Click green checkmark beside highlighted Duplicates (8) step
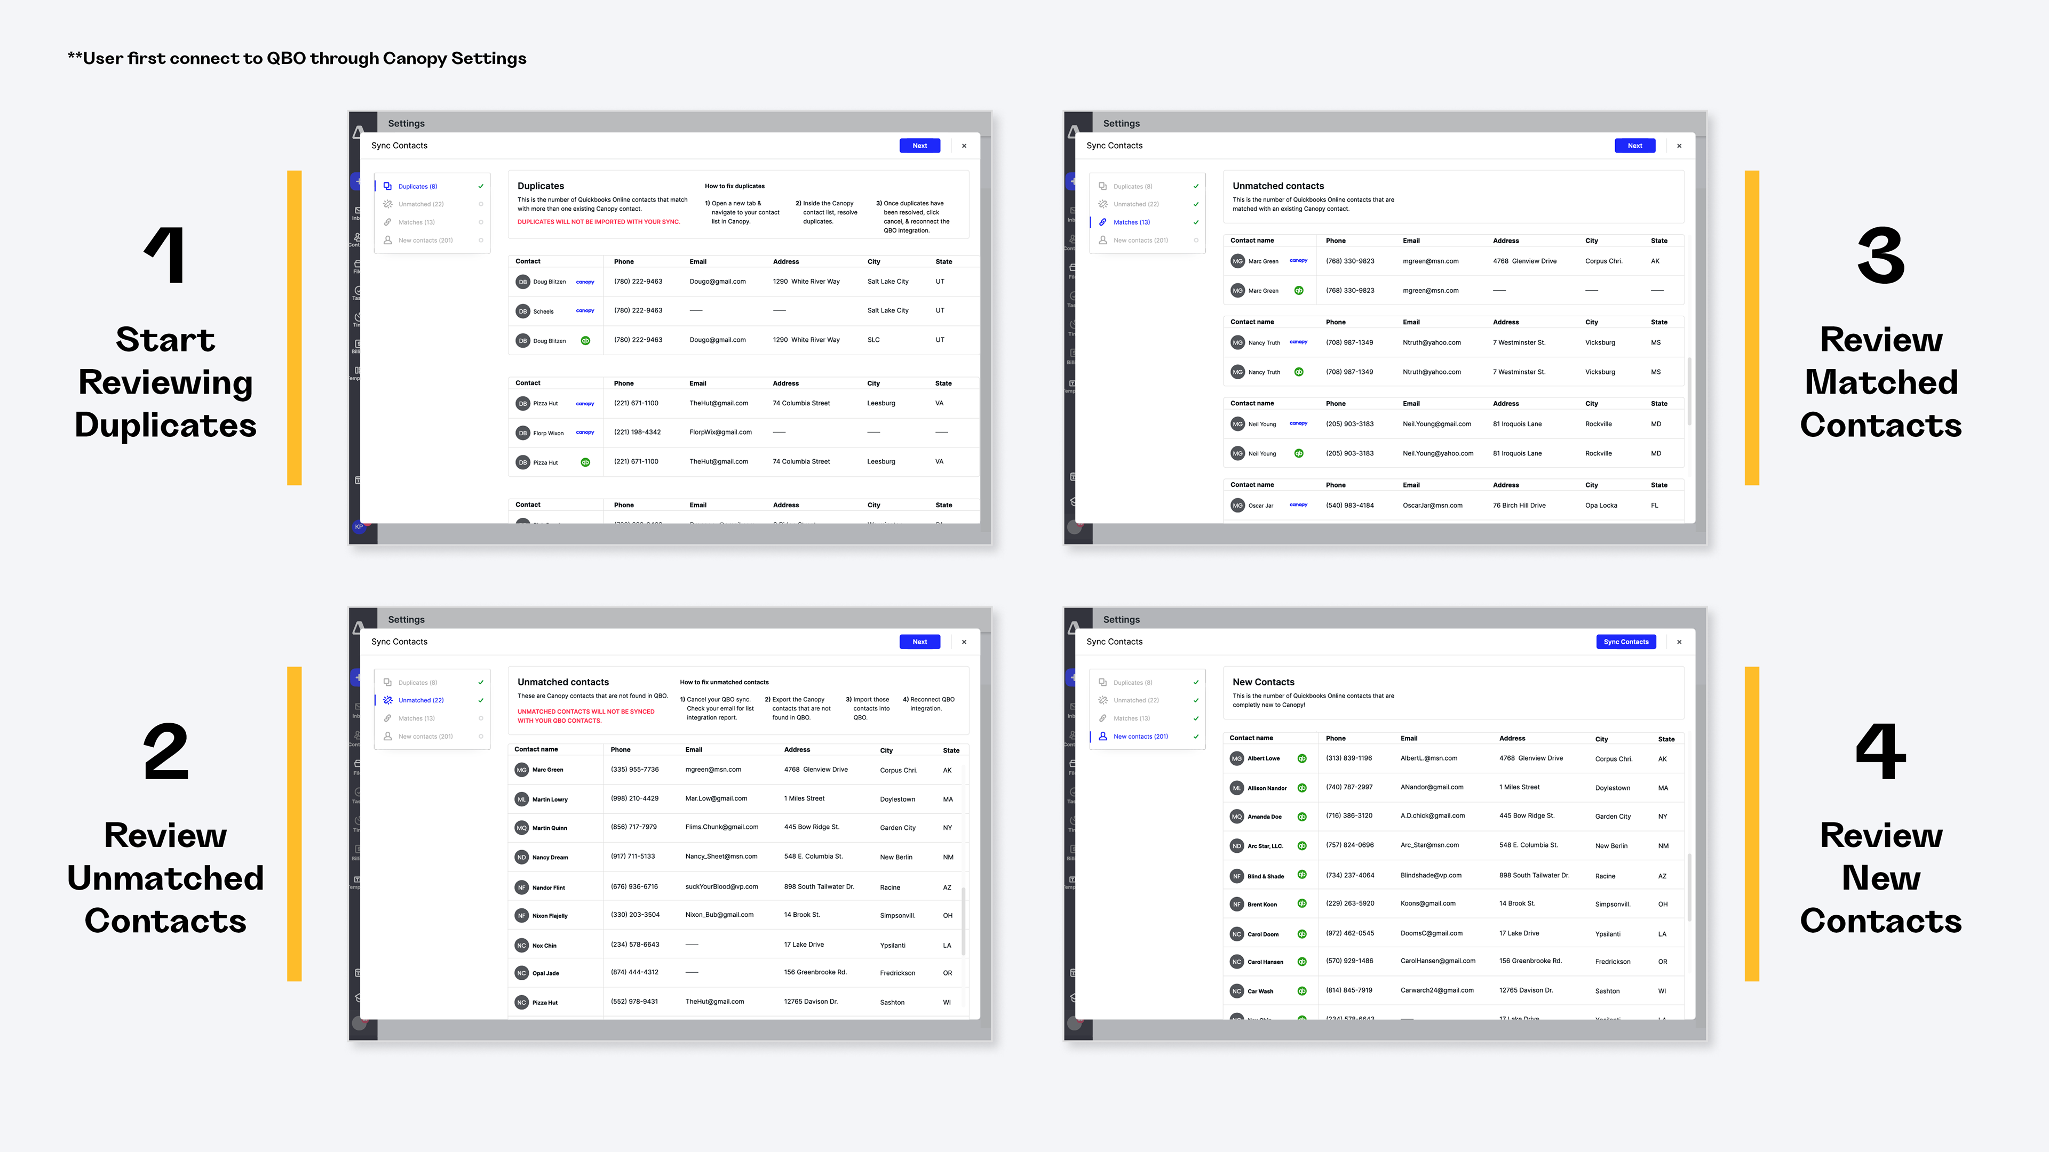Viewport: 2049px width, 1152px height. 480,186
